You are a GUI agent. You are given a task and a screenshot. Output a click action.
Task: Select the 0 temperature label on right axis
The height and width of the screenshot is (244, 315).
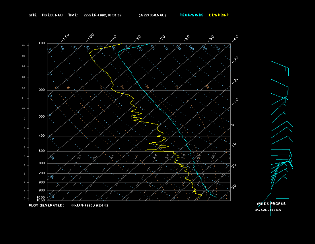[233, 125]
